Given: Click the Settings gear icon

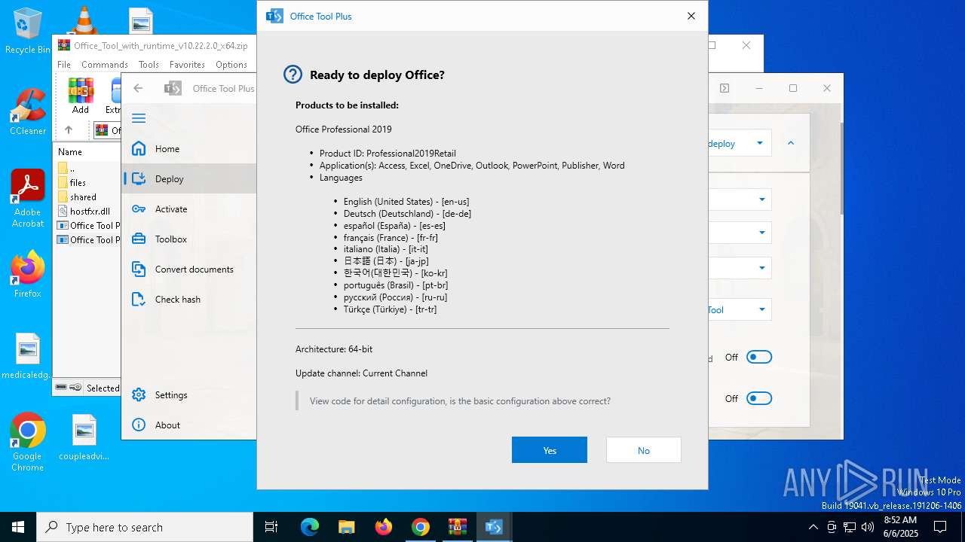Looking at the screenshot, I should click(x=139, y=395).
